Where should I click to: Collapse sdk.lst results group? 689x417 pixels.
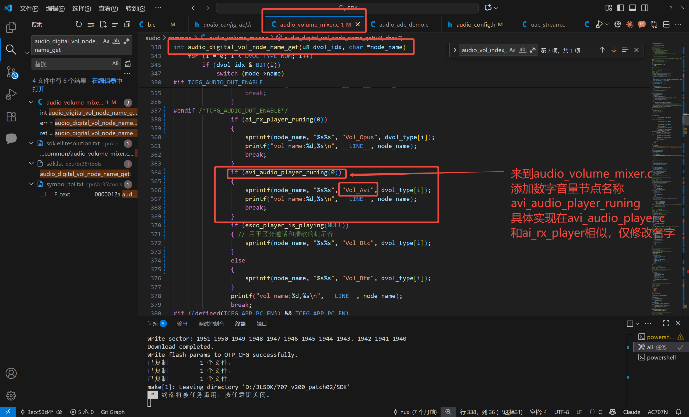31,163
